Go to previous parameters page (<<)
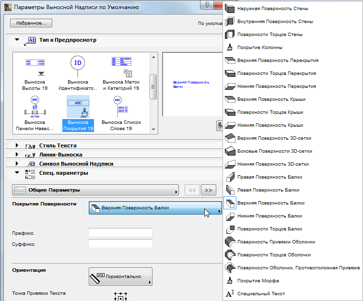The image size is (363, 301). 192,190
